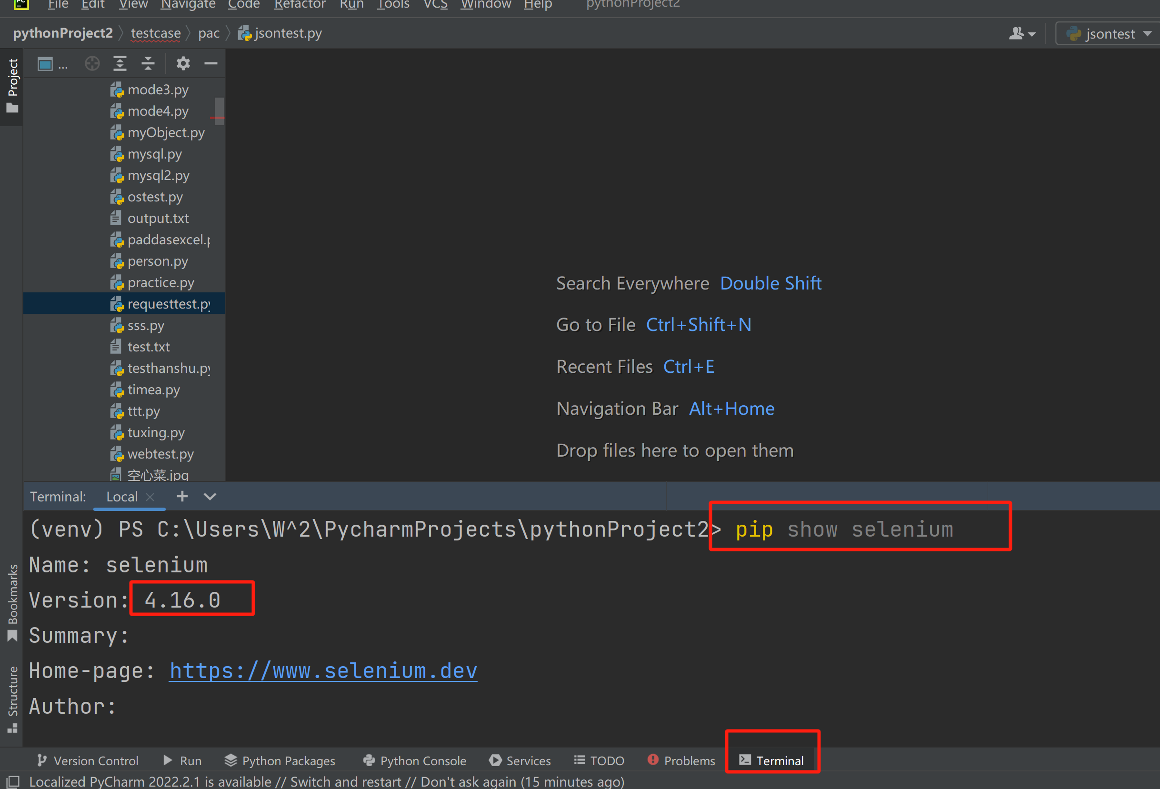Open the Navigate menu
The image size is (1160, 789).
click(x=188, y=4)
